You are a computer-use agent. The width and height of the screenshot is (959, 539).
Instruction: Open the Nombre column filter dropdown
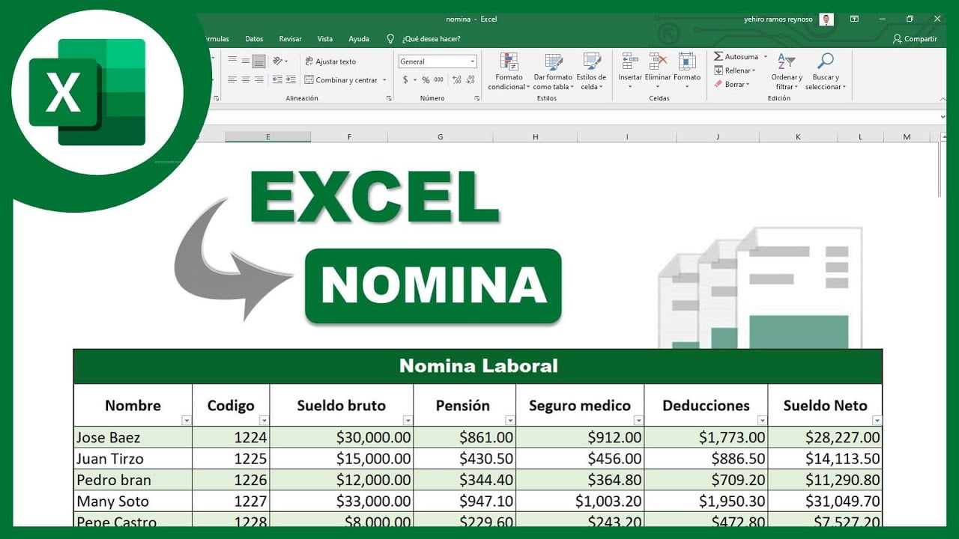tap(185, 421)
